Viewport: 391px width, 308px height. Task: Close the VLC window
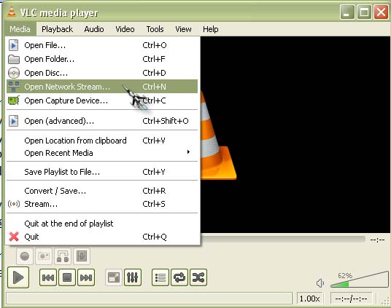381,12
